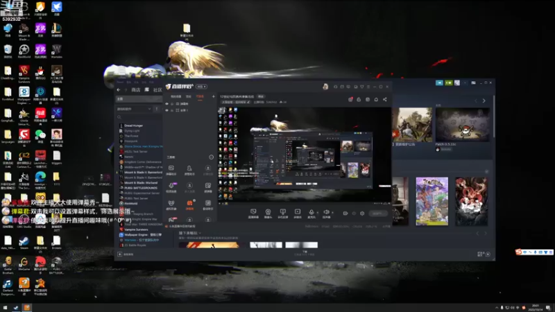The height and width of the screenshot is (312, 555).
Task: Toggle visibility eye of the second source row
Action: 166,110
